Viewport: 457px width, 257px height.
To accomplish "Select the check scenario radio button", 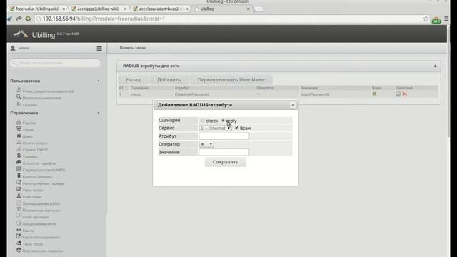I will (x=202, y=121).
